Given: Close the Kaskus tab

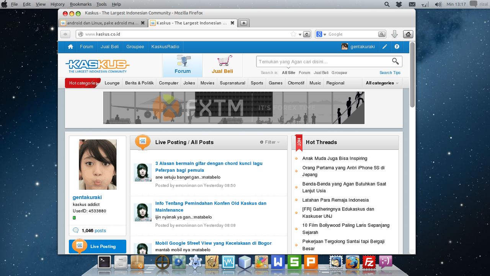Looking at the screenshot, I should (232, 23).
